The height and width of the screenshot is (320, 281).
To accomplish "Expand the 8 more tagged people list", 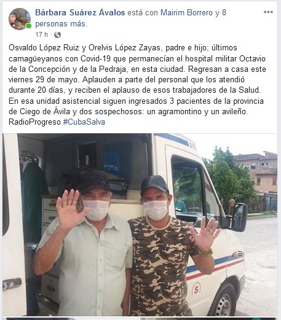I will 131,18.
